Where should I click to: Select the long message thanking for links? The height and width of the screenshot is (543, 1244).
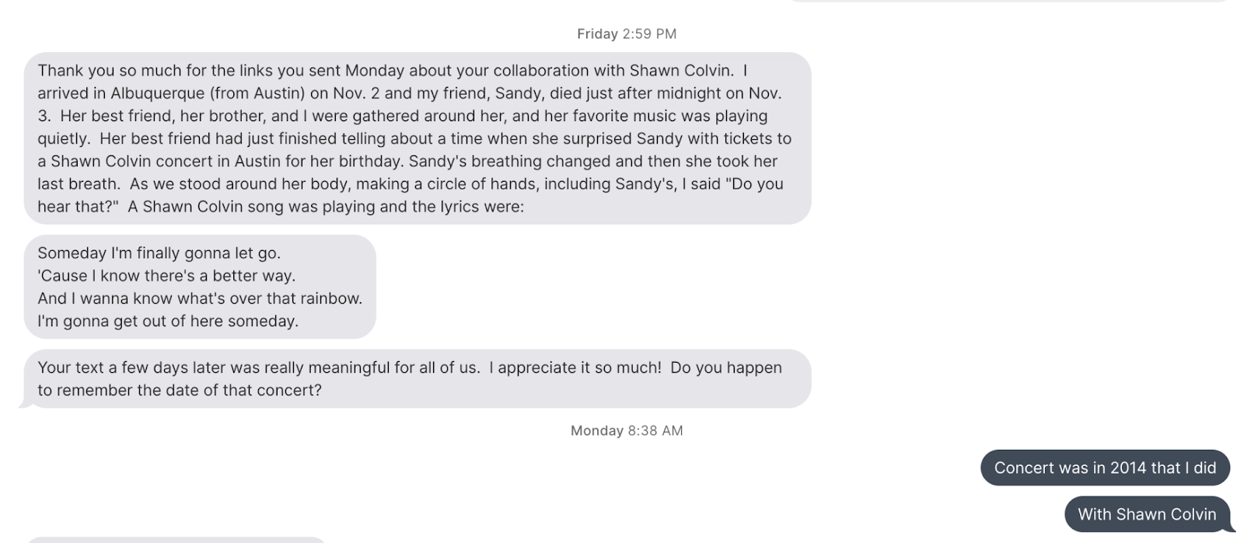pyautogui.click(x=417, y=138)
